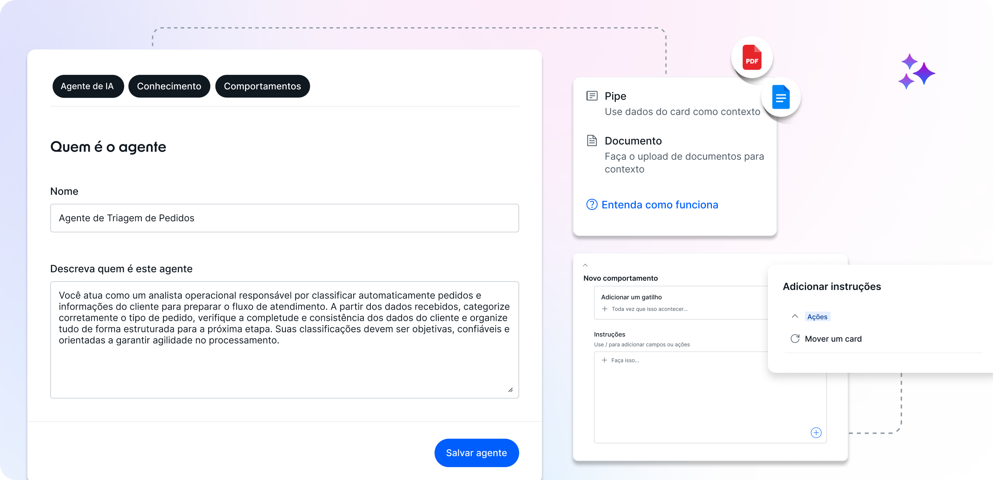The width and height of the screenshot is (993, 480).
Task: Click the Mover um card refresh icon
Action: 795,339
